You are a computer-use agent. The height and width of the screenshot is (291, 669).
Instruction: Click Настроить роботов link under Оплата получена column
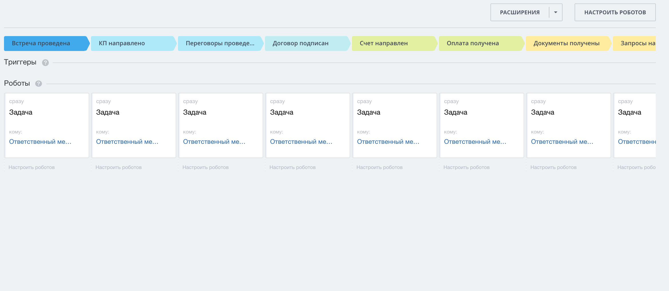click(x=466, y=167)
